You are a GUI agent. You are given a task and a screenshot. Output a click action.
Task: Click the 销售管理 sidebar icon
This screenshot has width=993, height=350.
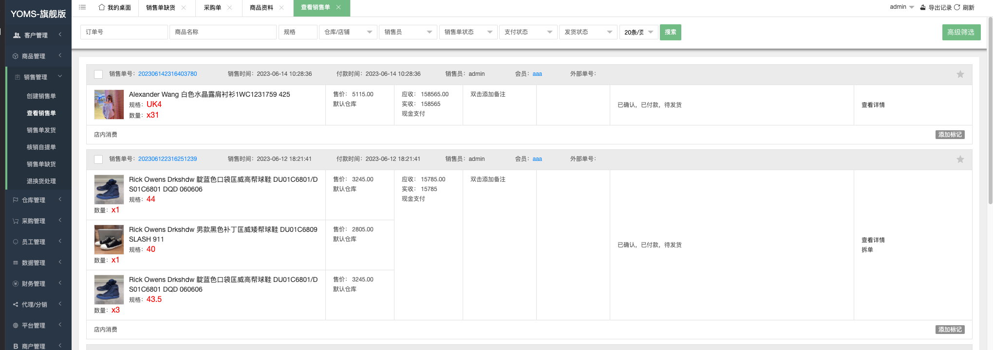pos(18,77)
